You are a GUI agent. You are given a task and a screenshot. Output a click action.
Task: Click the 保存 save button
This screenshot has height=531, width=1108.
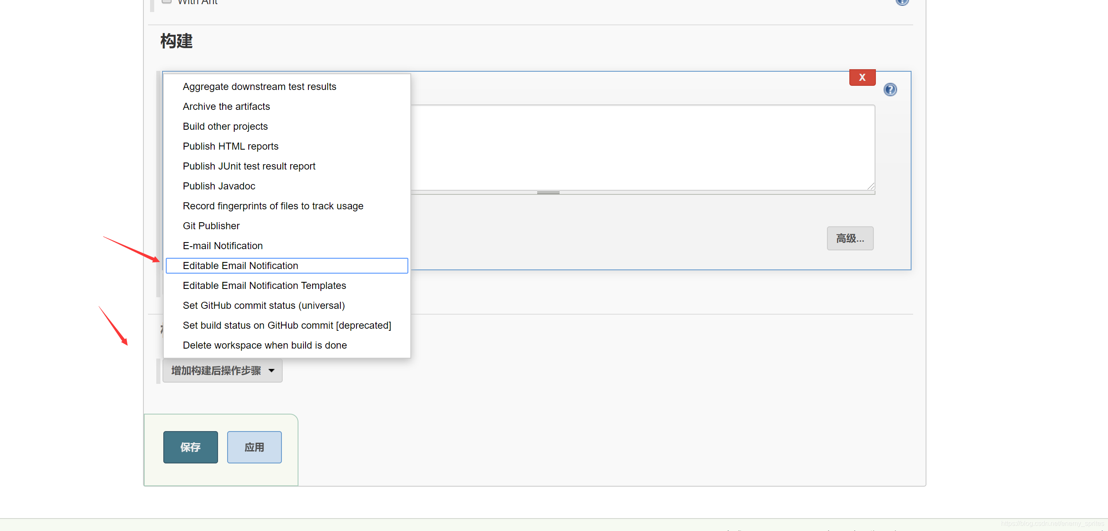(190, 447)
